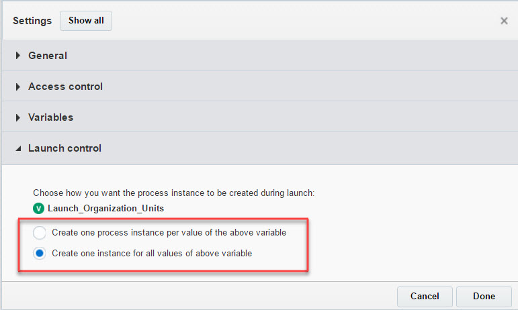Expand the General section arrow
This screenshot has height=310, width=518.
tap(18, 56)
